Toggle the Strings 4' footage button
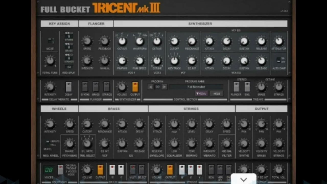Image resolution: width=327 pixels, height=184 pixels. pos(199,170)
